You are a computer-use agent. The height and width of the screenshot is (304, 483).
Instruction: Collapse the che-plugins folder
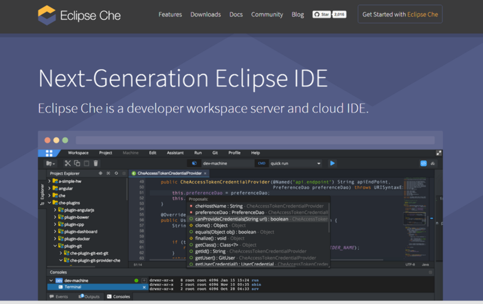pyautogui.click(x=49, y=203)
